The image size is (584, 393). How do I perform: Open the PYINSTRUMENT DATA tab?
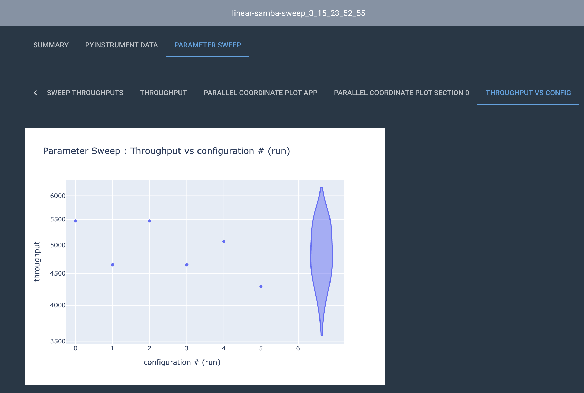click(x=121, y=45)
